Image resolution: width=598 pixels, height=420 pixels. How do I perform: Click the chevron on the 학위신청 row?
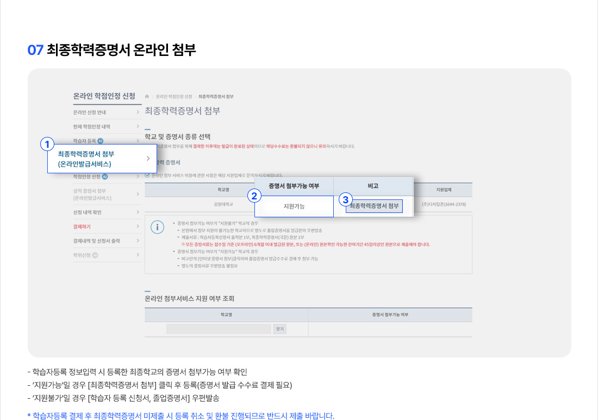138,255
